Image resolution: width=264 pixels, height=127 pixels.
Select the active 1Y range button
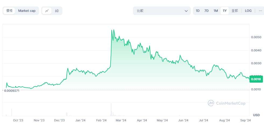tap(224, 11)
